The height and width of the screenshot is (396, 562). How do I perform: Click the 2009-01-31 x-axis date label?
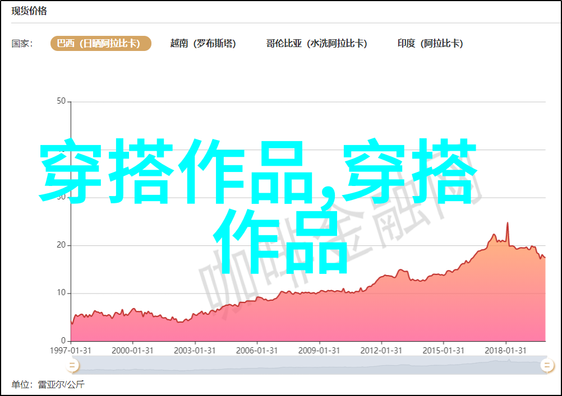tap(319, 350)
